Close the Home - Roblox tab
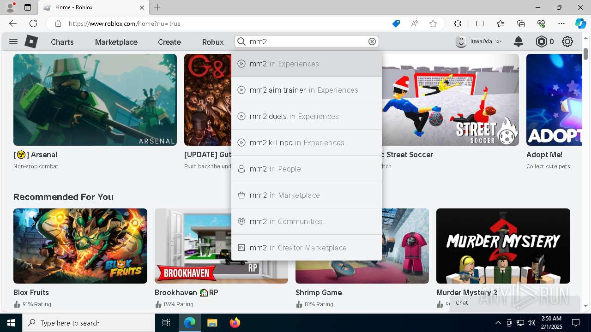The width and height of the screenshot is (591, 332). (x=142, y=7)
